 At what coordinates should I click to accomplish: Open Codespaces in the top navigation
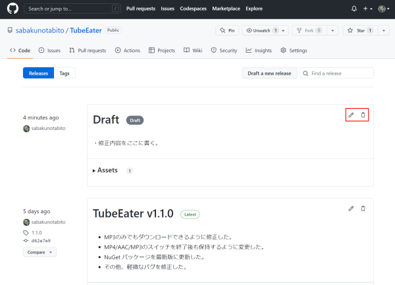pyautogui.click(x=193, y=9)
